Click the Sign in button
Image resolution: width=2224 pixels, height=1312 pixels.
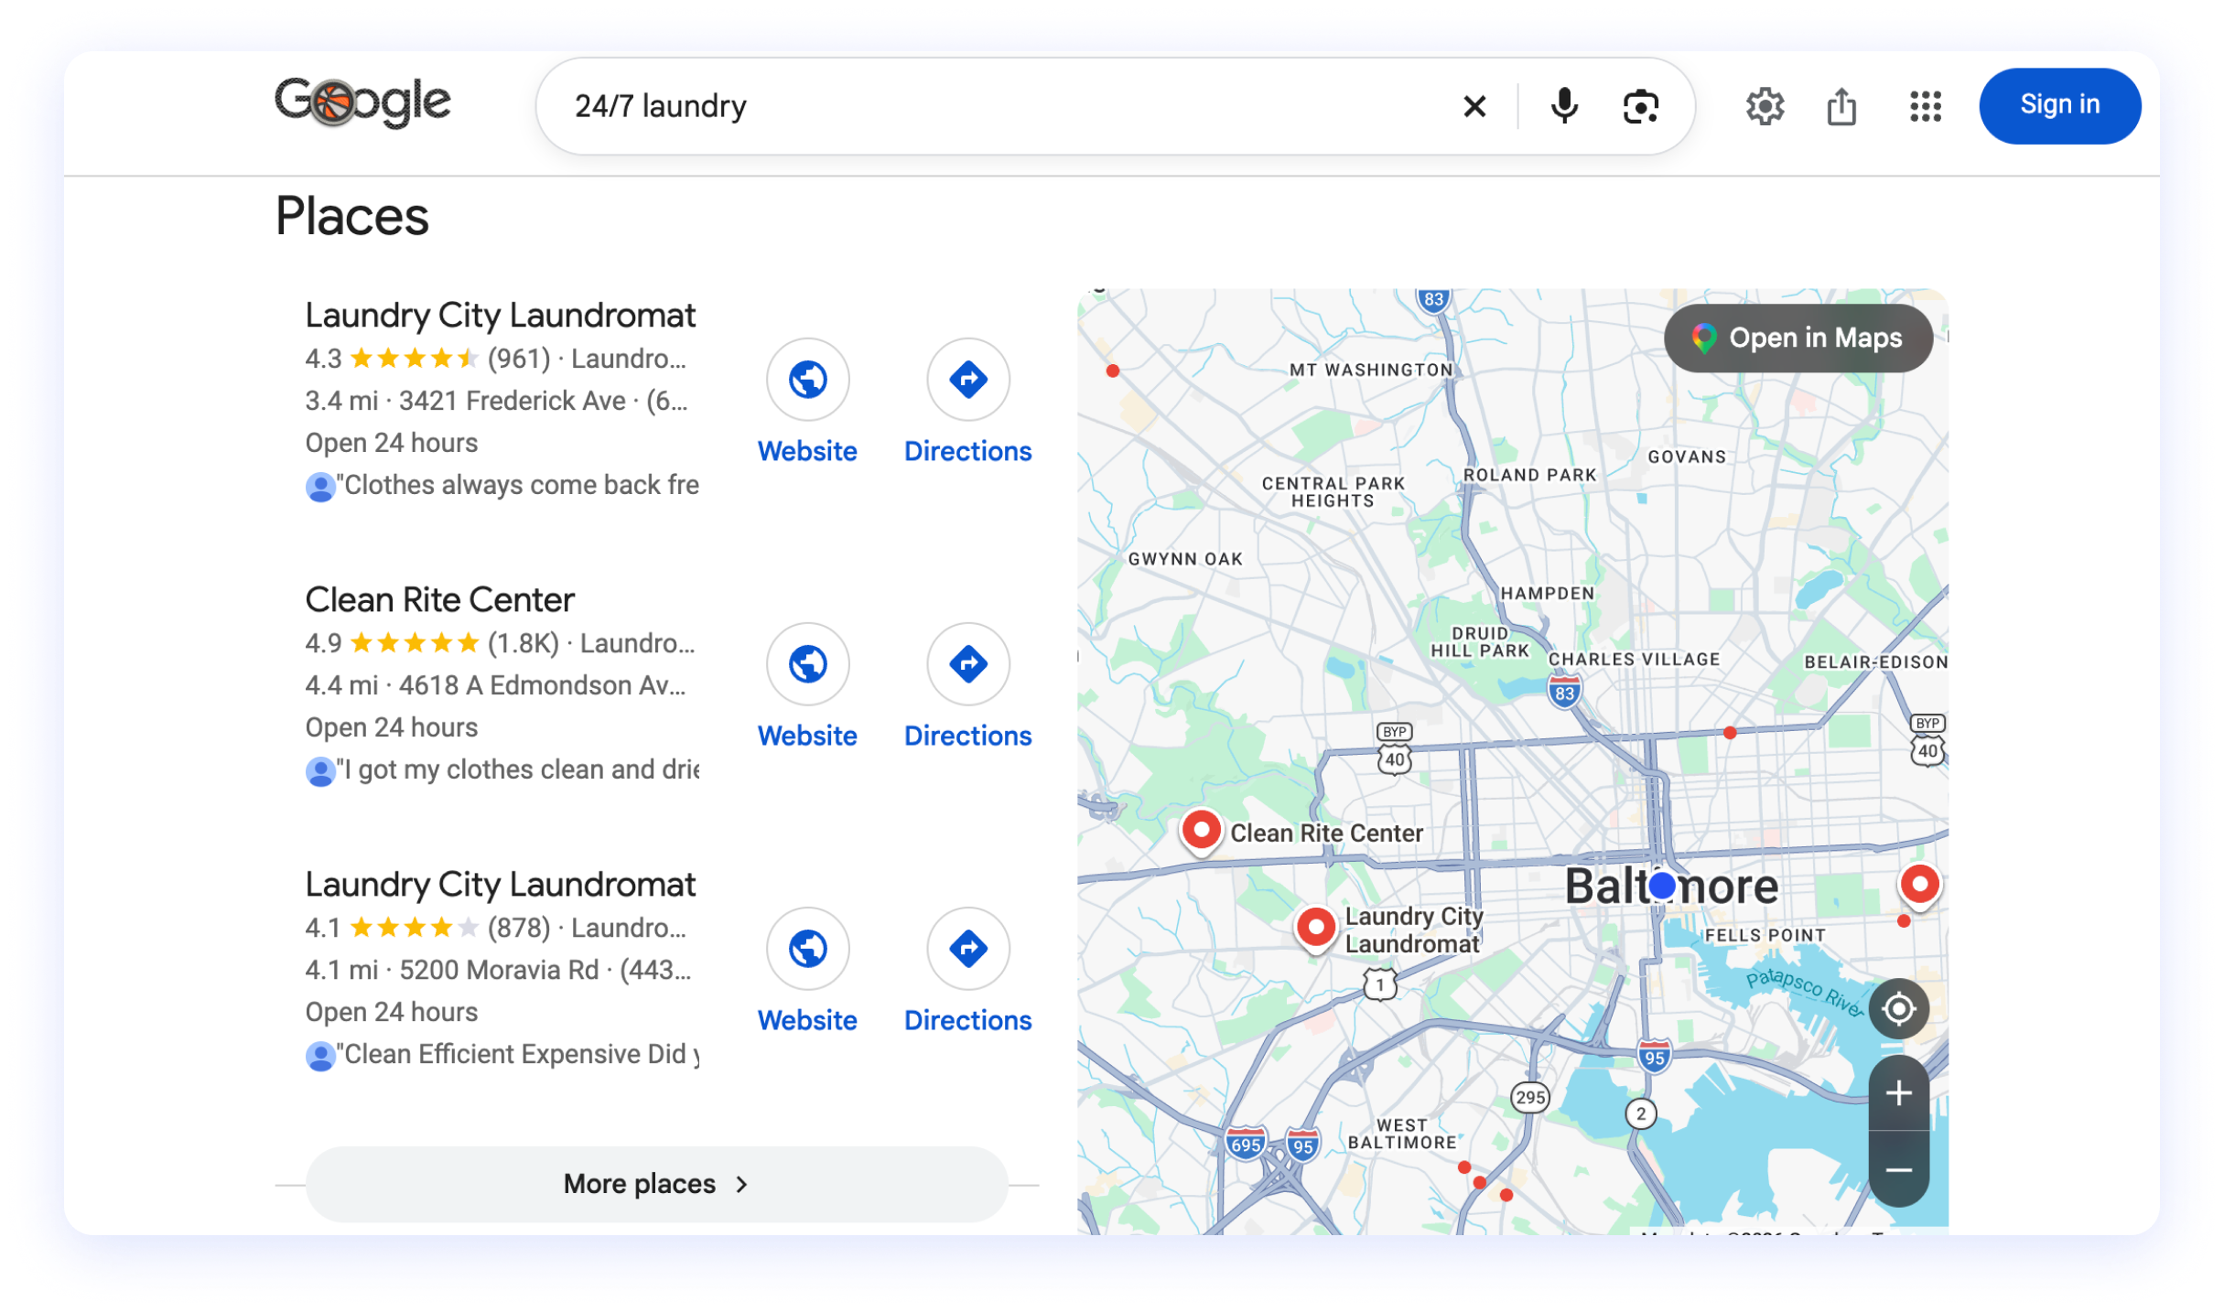[x=2059, y=105]
